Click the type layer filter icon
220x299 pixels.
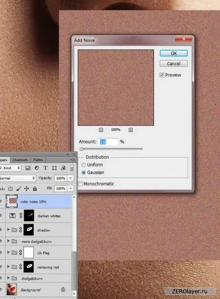[x=46, y=168]
